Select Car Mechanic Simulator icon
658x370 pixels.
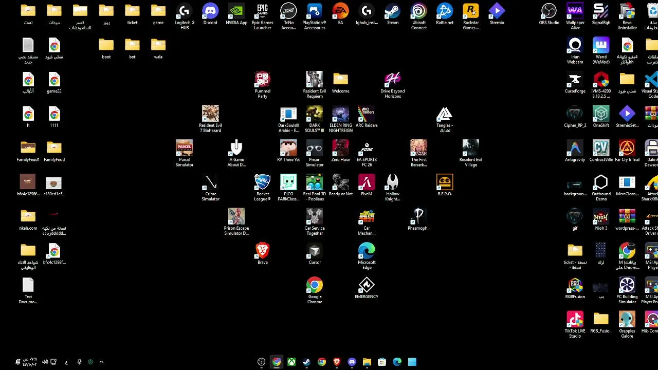(x=367, y=222)
